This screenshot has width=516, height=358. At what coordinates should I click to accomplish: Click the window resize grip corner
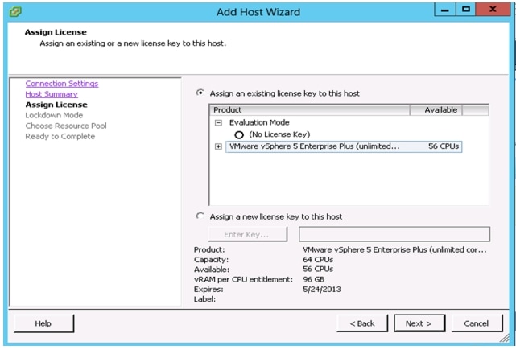point(505,338)
